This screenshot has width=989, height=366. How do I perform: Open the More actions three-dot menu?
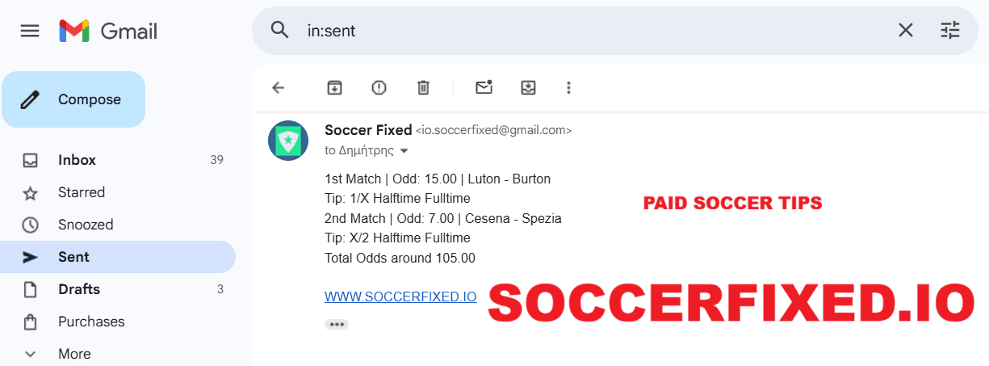coord(569,87)
